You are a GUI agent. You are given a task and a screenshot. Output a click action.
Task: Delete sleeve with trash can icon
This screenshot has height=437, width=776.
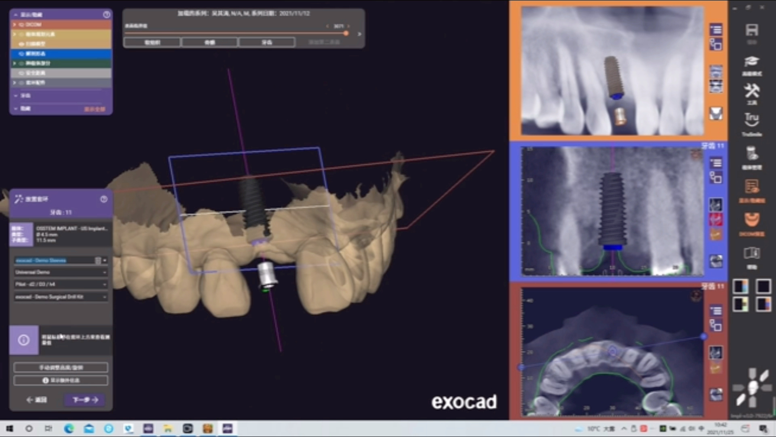point(98,261)
